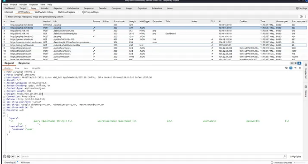Click search help question mark icon

[x=5, y=157]
